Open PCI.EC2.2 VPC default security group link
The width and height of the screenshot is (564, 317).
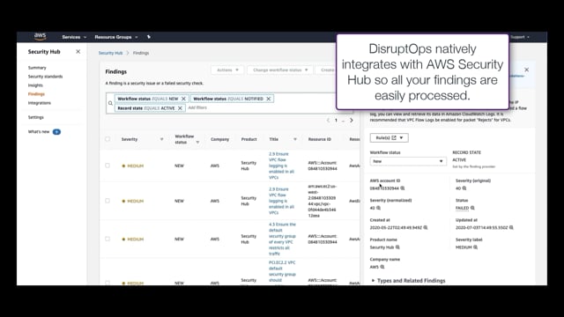282,272
